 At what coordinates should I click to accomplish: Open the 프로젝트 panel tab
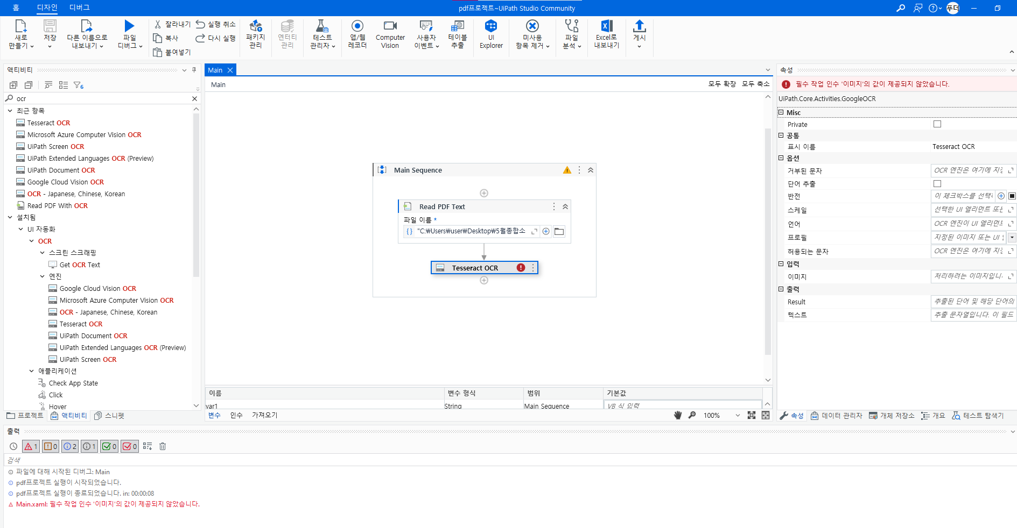coord(25,416)
